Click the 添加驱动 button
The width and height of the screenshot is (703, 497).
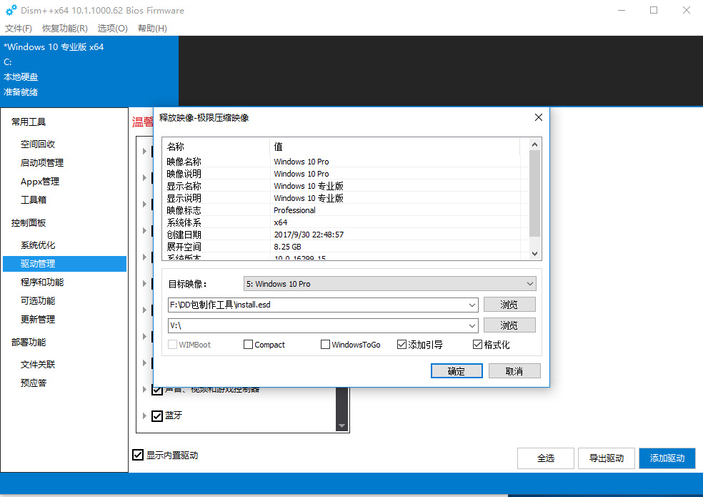tap(667, 458)
